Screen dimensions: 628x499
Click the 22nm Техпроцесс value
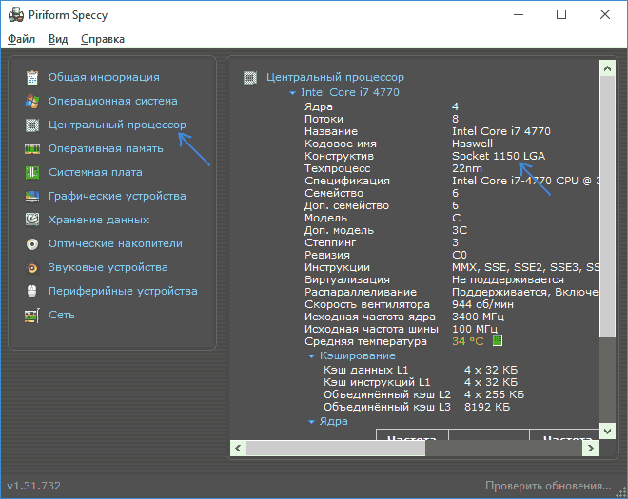[x=467, y=168]
